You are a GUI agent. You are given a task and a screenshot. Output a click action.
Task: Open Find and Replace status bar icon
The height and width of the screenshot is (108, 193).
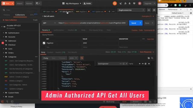click(7, 101)
